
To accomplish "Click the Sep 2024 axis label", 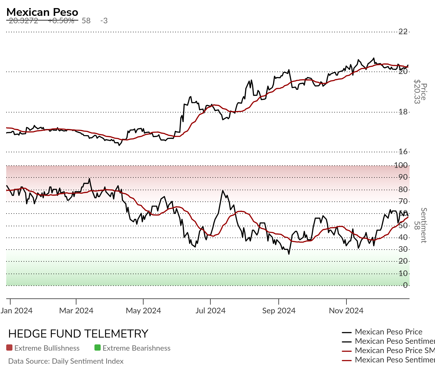I will (x=279, y=311).
